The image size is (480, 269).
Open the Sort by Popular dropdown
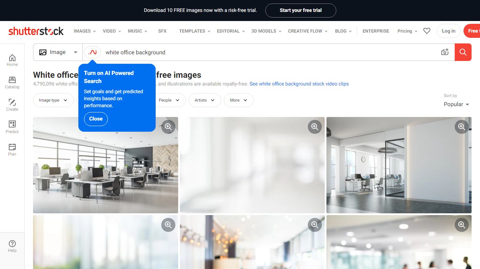pyautogui.click(x=456, y=104)
